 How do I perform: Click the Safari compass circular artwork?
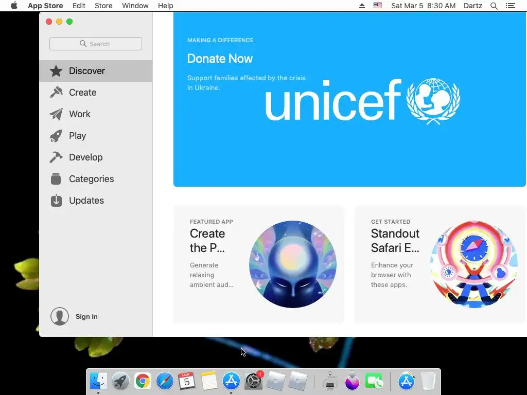(474, 264)
